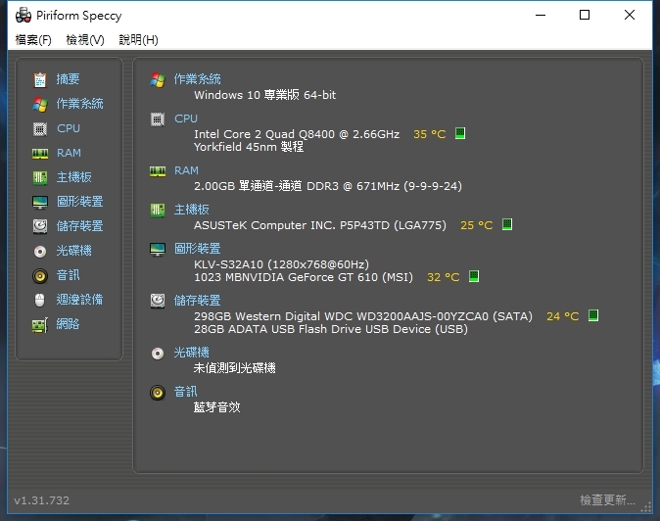Click green temperature indicator next to motherboard 25 °C
The width and height of the screenshot is (660, 521).
[x=507, y=224]
